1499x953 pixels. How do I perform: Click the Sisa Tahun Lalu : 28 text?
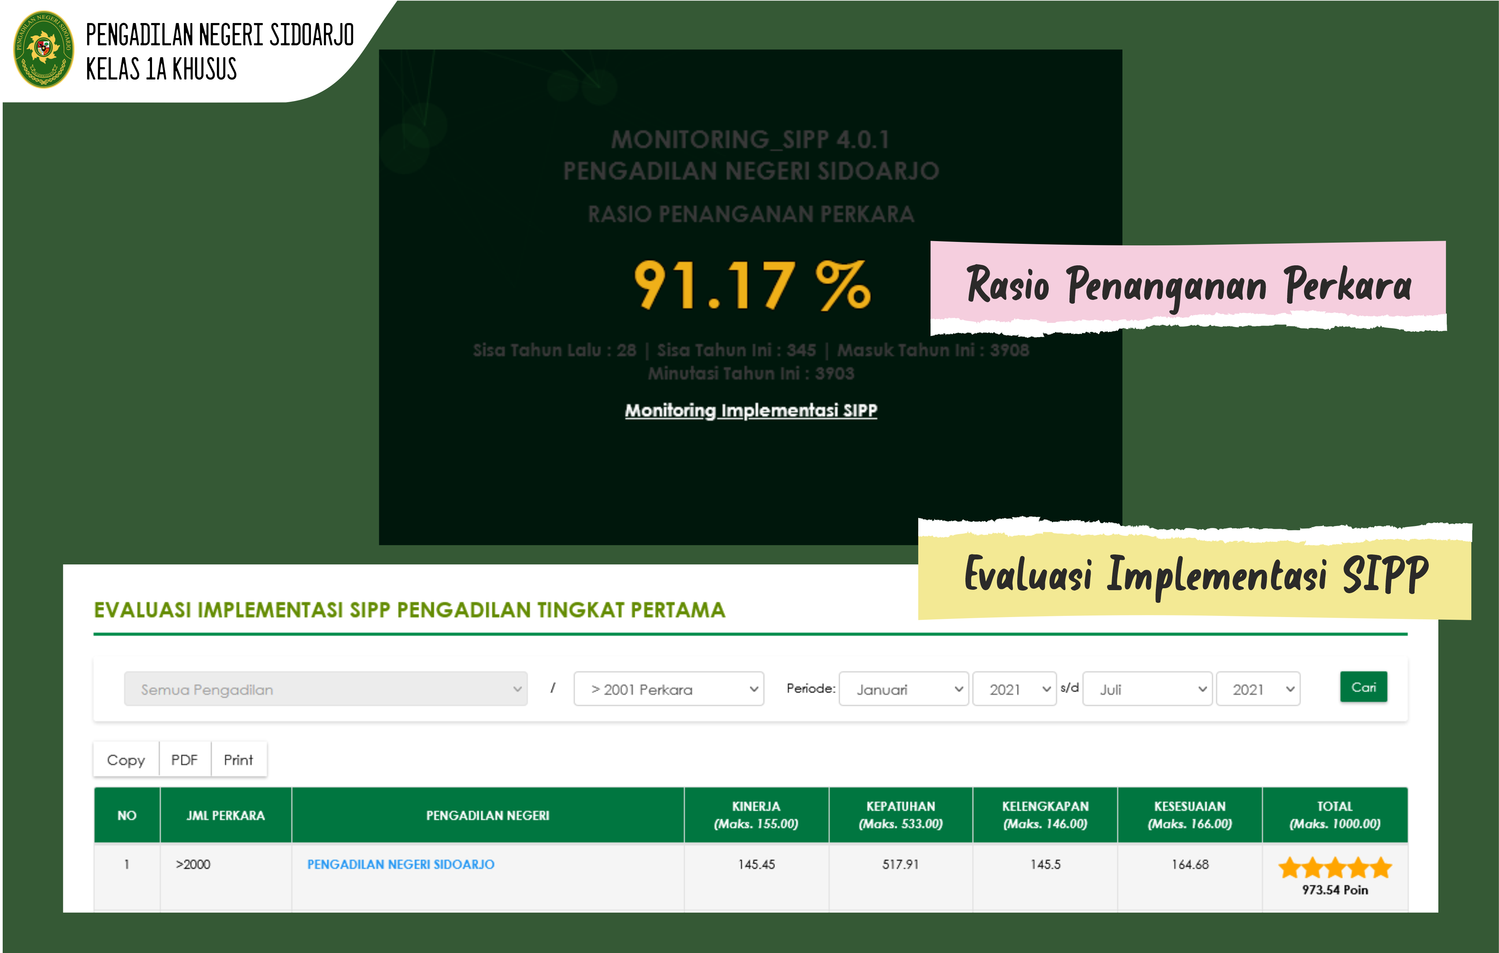click(x=554, y=350)
